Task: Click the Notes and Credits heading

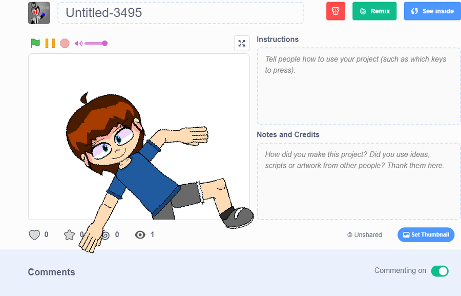Action: [288, 134]
